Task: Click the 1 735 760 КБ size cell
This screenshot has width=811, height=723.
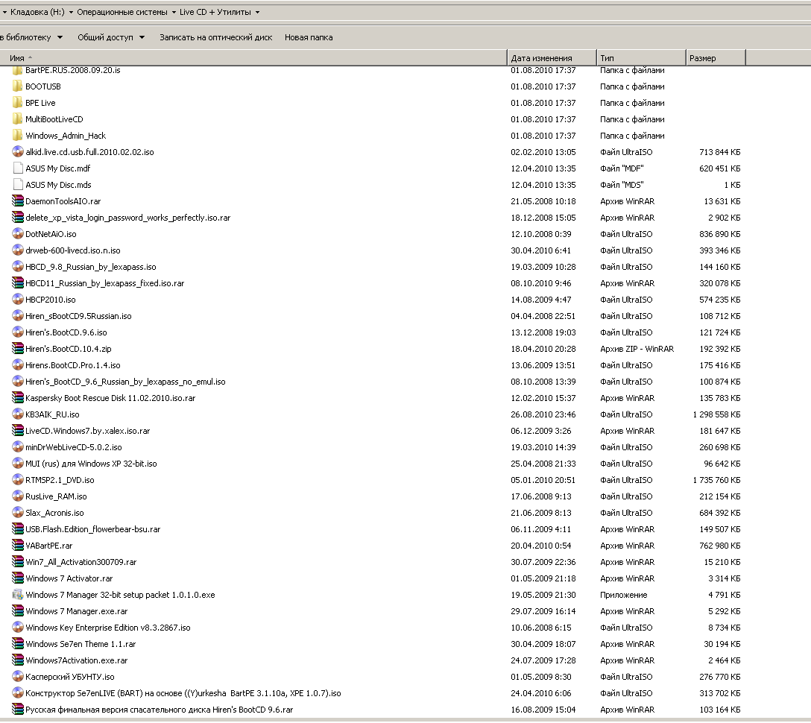Action: click(716, 480)
